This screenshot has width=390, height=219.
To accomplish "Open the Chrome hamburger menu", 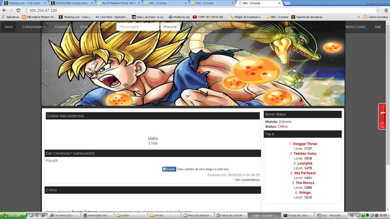I will click(x=386, y=10).
